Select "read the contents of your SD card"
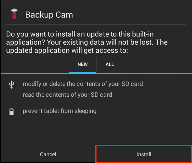The image size is (192, 163). pyautogui.click(x=67, y=95)
